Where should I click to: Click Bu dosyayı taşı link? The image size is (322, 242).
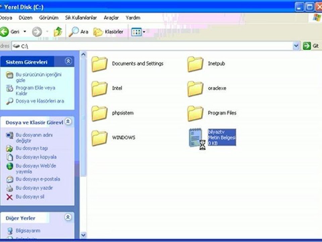click(32, 148)
